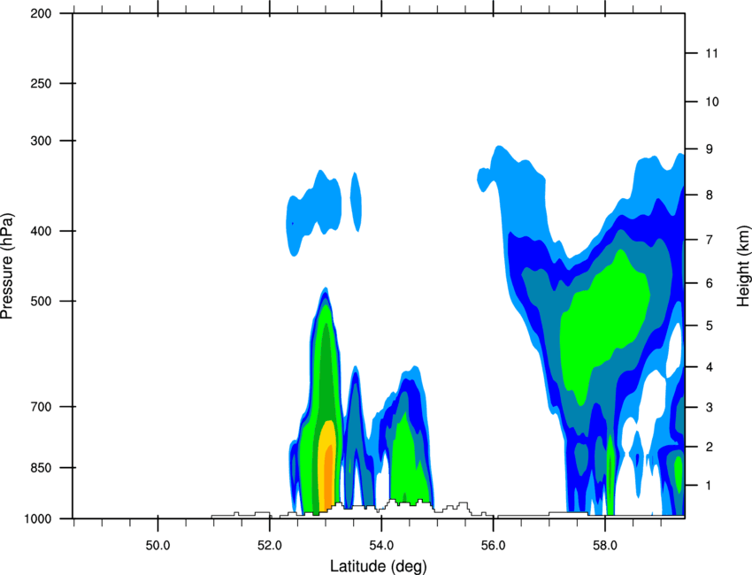Click the 2 km height label
752x575 pixels.
click(x=710, y=447)
